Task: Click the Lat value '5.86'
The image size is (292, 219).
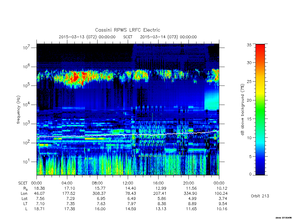Action: (x=162, y=198)
